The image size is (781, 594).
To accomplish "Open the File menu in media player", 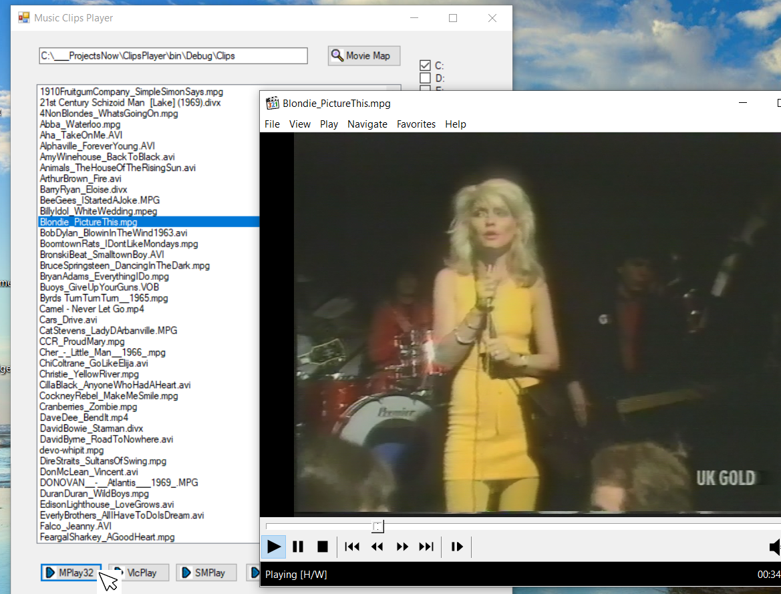I will [272, 124].
